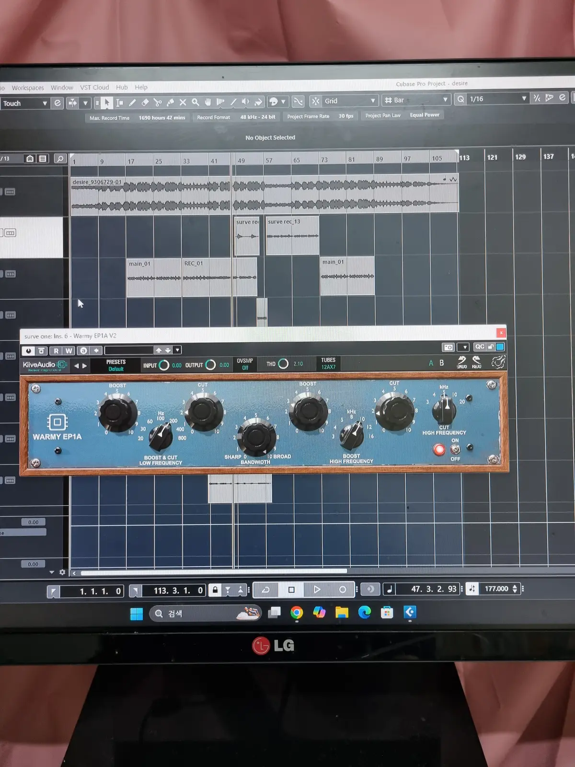Image resolution: width=575 pixels, height=767 pixels.
Task: Click the plugin snapshot camera icon
Action: [x=448, y=347]
